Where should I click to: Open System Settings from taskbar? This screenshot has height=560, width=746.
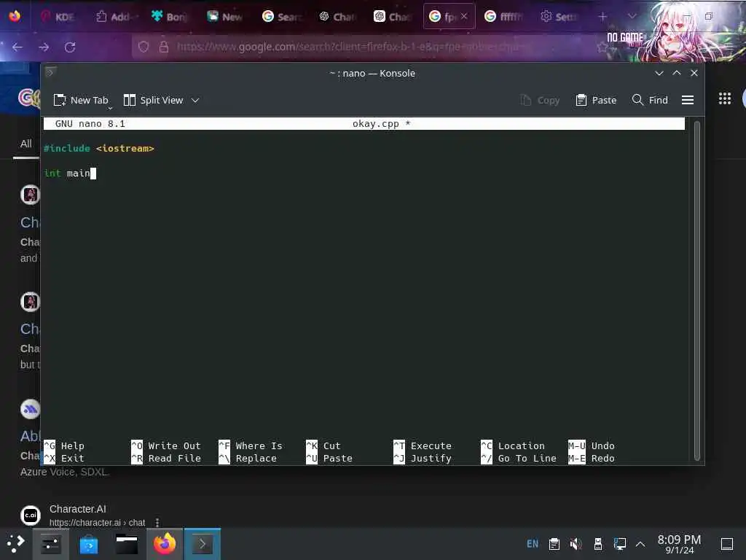50,544
